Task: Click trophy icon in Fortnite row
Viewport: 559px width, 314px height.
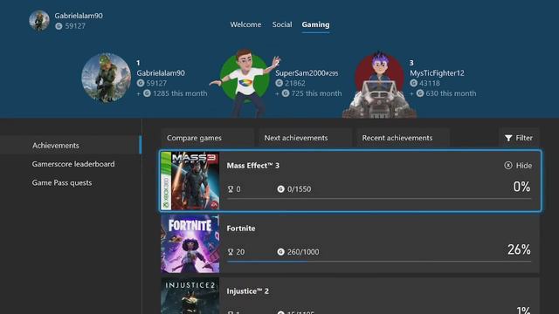Action: click(231, 252)
